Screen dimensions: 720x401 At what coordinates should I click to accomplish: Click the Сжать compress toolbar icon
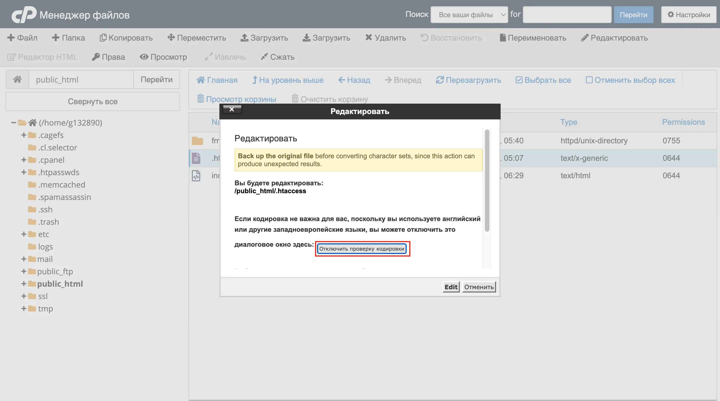(x=264, y=57)
